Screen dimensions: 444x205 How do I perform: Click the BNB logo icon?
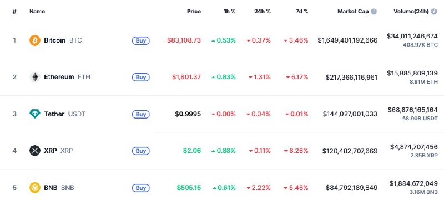[35, 187]
